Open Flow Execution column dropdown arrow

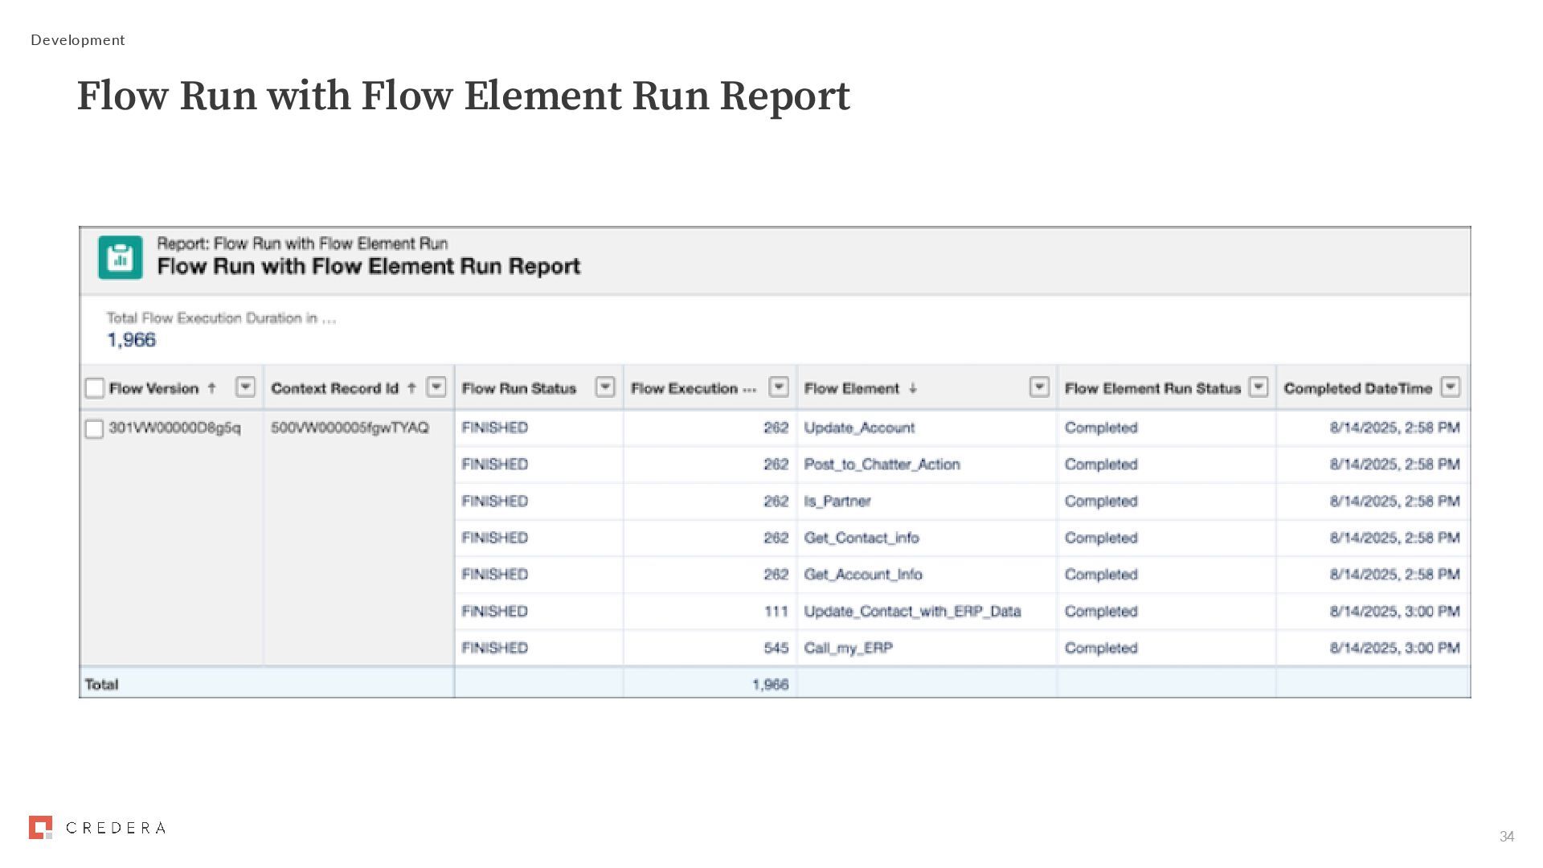tap(778, 387)
